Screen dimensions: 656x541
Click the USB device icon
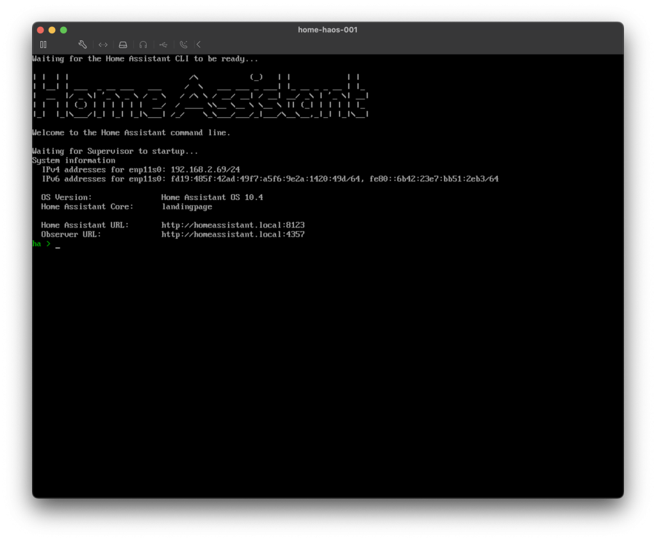pos(163,44)
